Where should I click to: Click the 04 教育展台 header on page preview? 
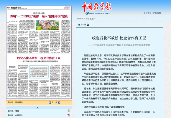click(14, 8)
